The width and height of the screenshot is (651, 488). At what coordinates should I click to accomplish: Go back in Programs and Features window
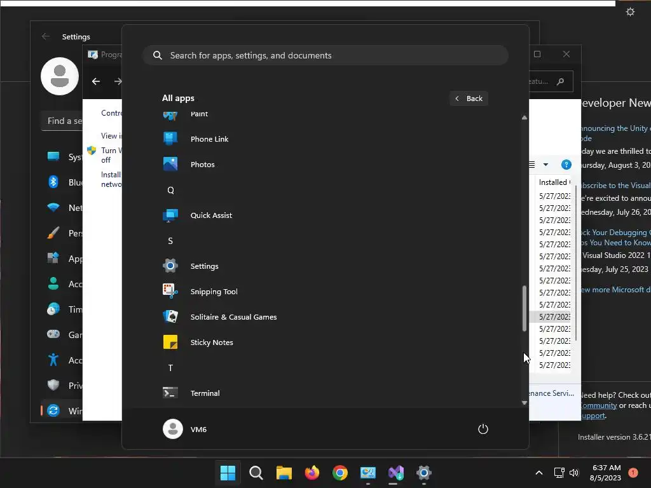tap(96, 81)
